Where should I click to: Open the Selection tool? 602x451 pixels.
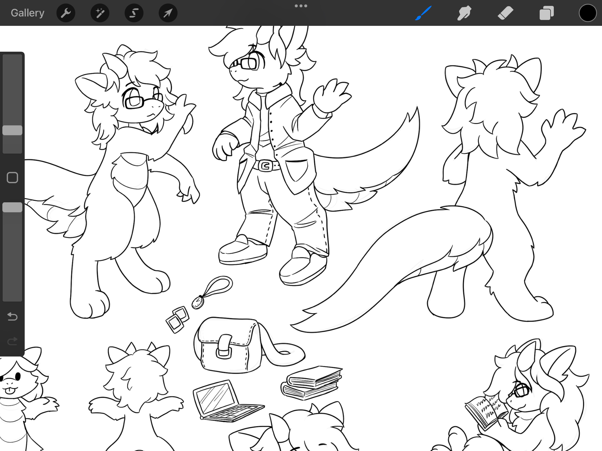(x=134, y=13)
